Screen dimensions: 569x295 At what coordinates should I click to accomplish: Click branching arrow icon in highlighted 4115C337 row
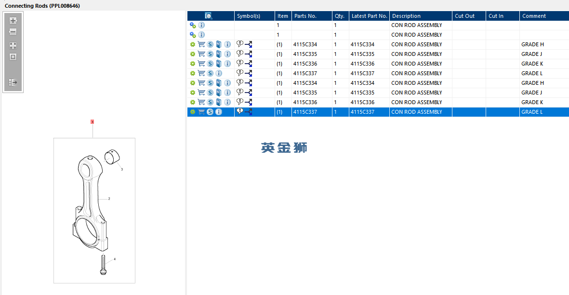[x=249, y=112]
